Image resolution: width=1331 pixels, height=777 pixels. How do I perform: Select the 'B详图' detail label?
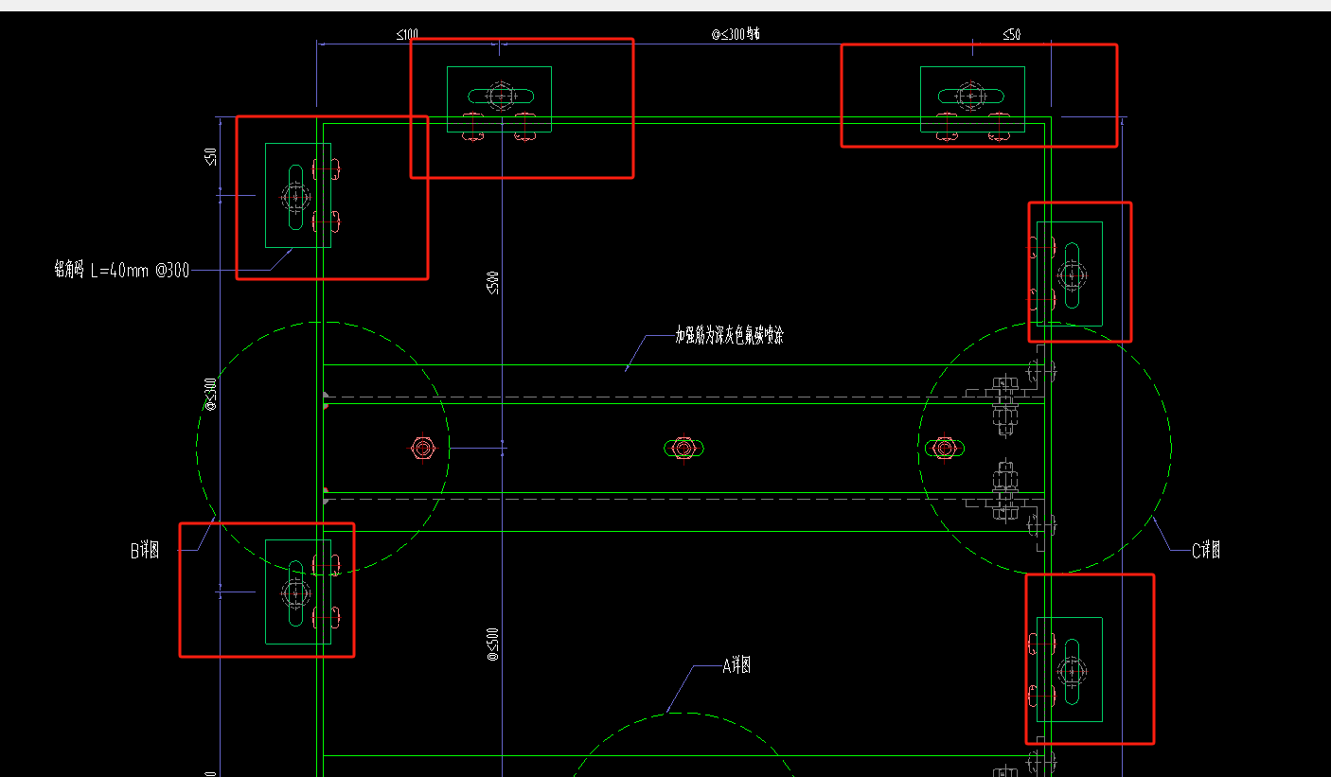pos(145,551)
